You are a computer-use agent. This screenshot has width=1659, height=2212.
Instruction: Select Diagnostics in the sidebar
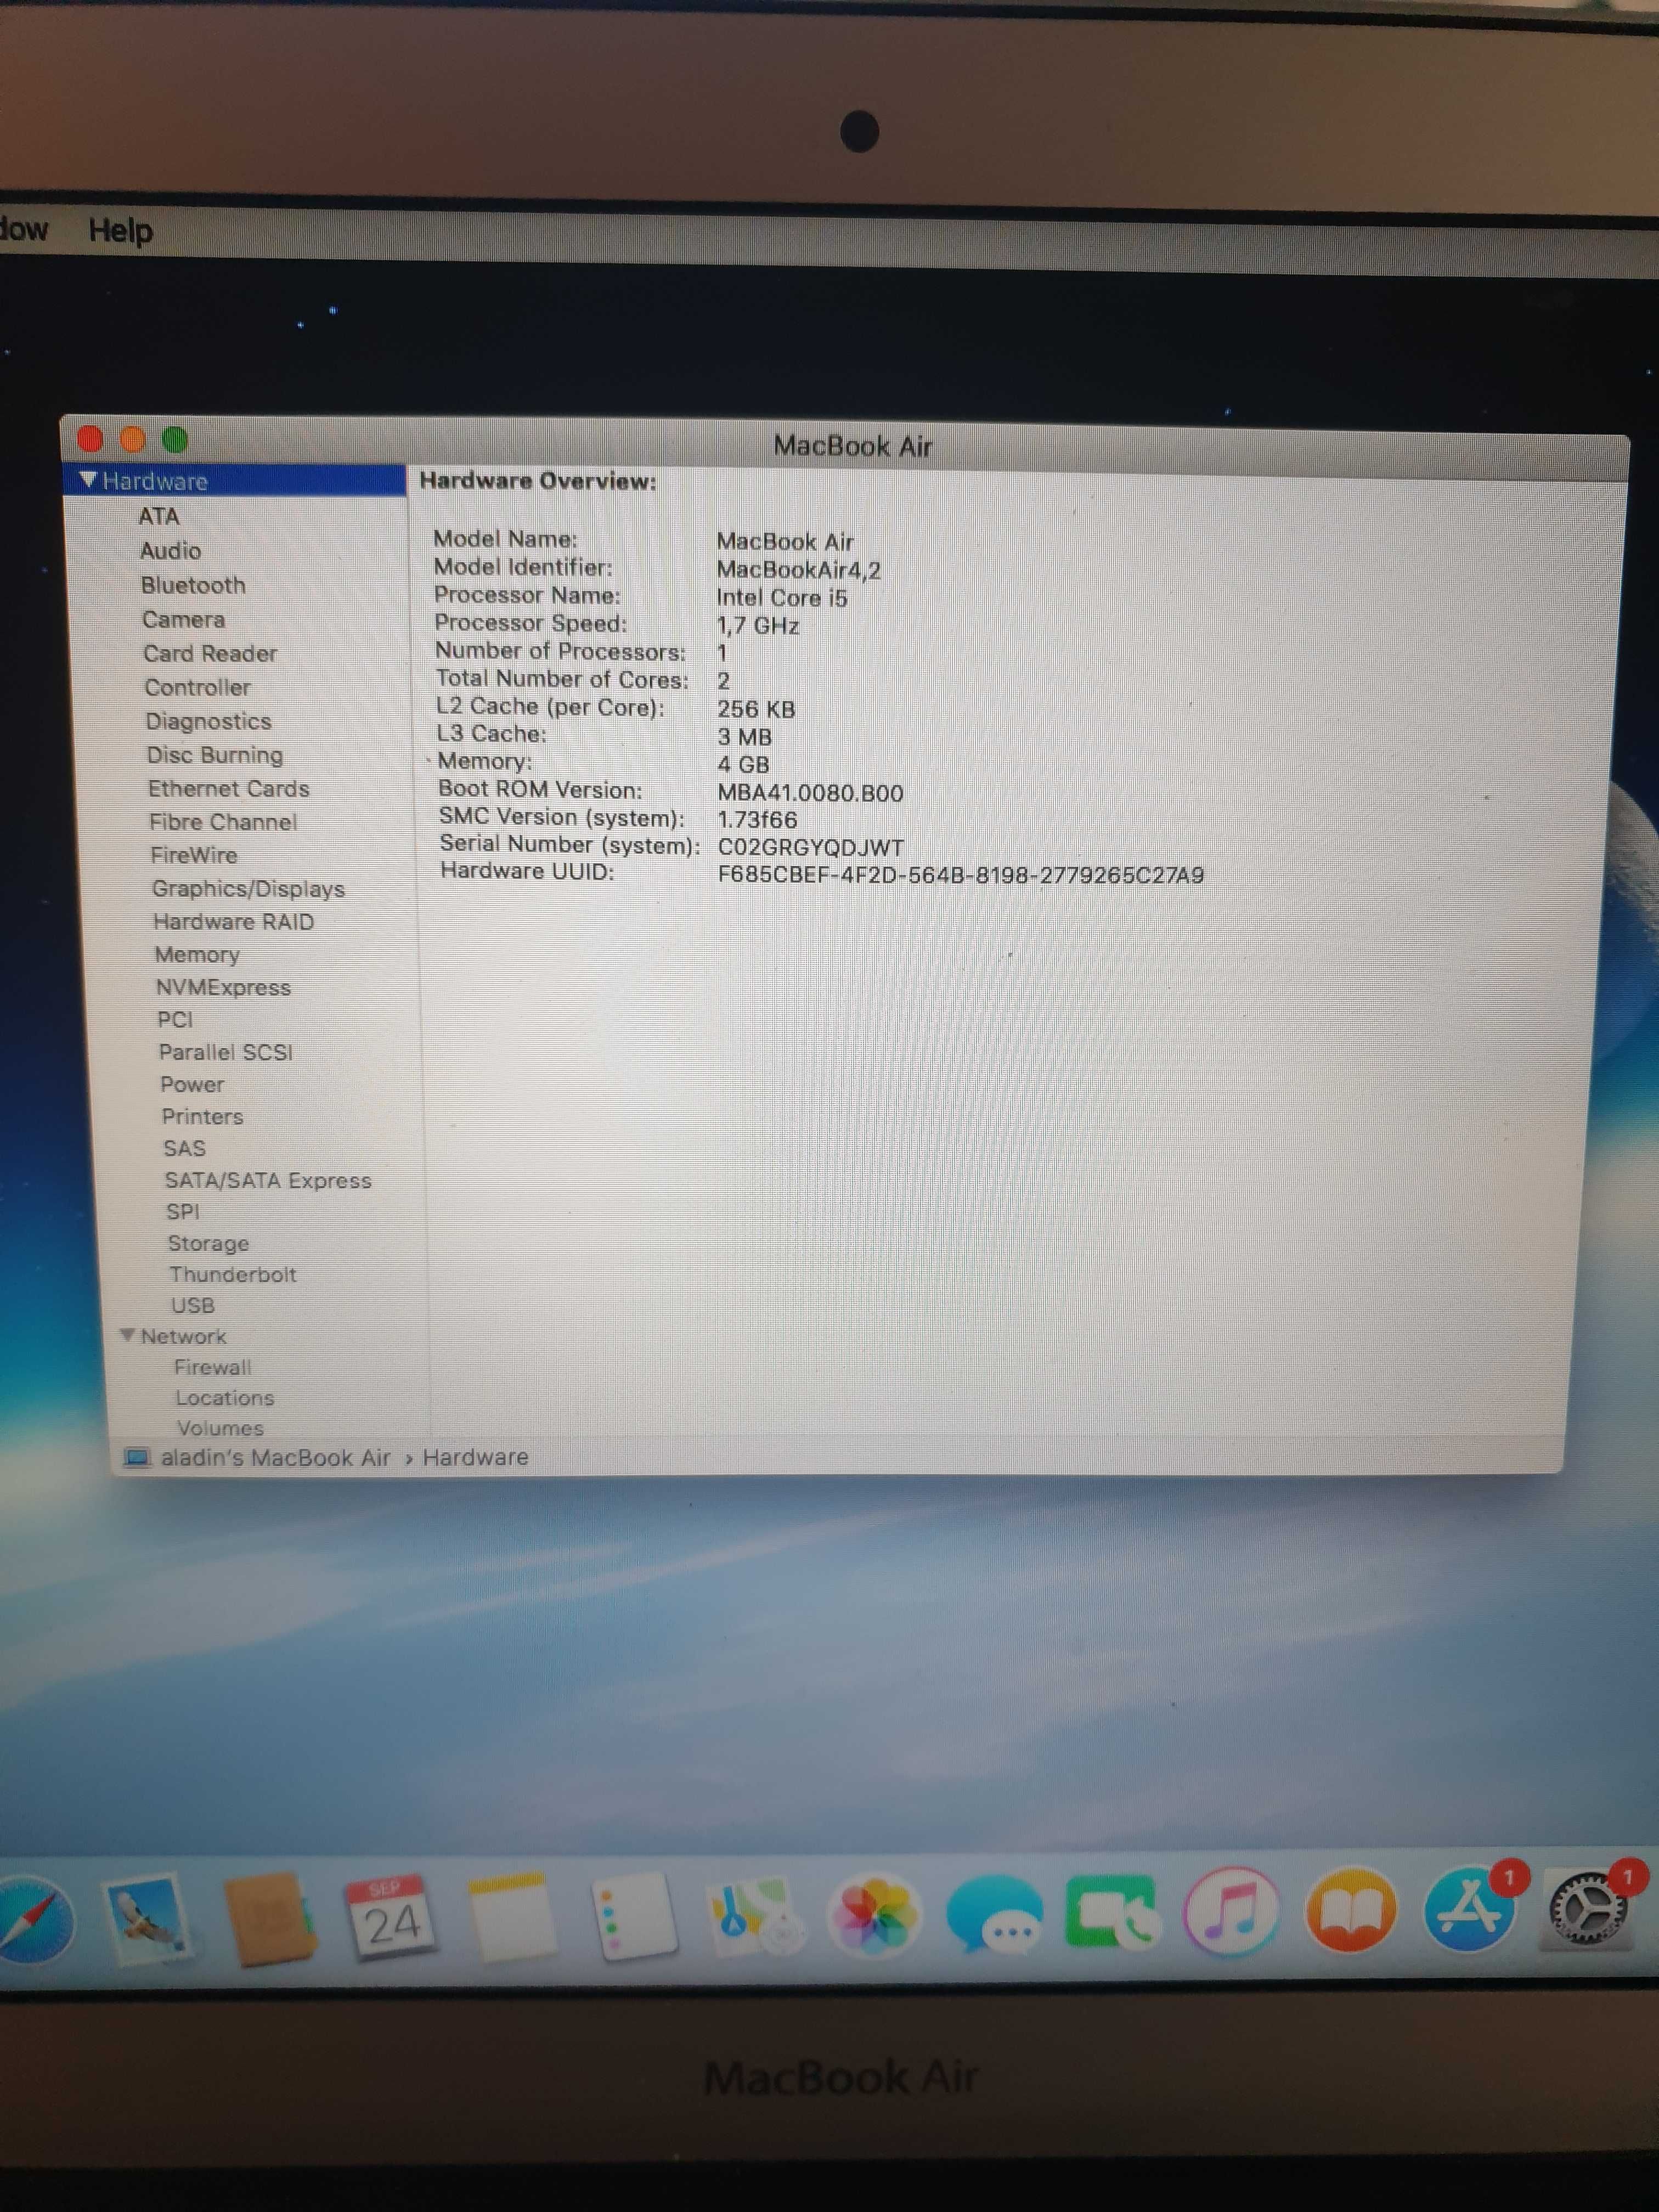(208, 721)
